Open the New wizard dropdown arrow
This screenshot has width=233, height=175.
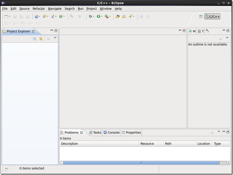click(10, 16)
